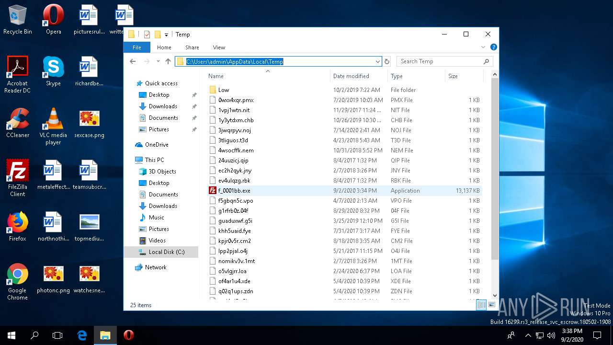This screenshot has height=345, width=613.
Task: Select Local Disk (C:) in navigation pane
Action: (x=161, y=252)
